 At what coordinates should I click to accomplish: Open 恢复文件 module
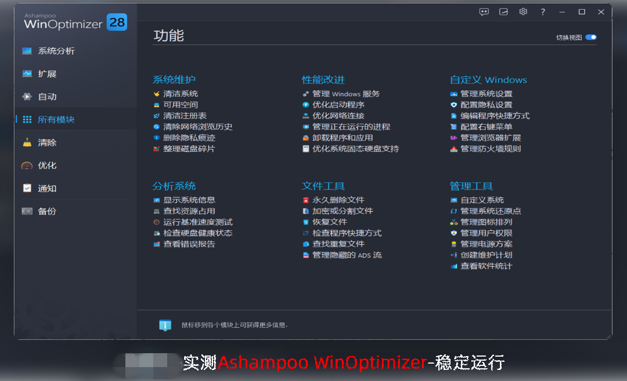[330, 222]
